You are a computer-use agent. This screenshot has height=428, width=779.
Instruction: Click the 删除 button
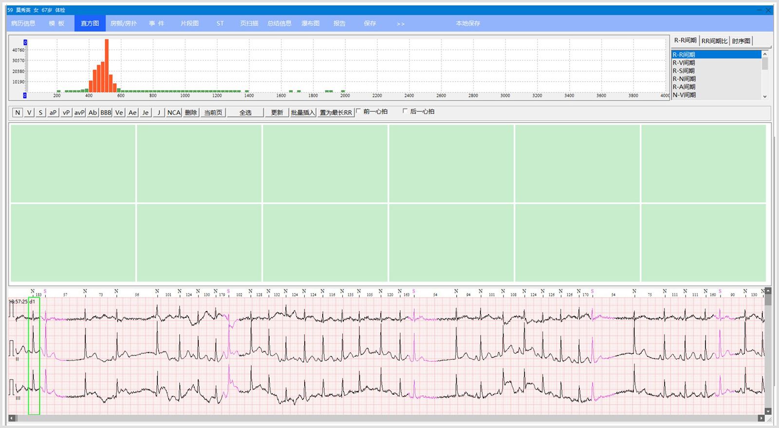pos(191,112)
